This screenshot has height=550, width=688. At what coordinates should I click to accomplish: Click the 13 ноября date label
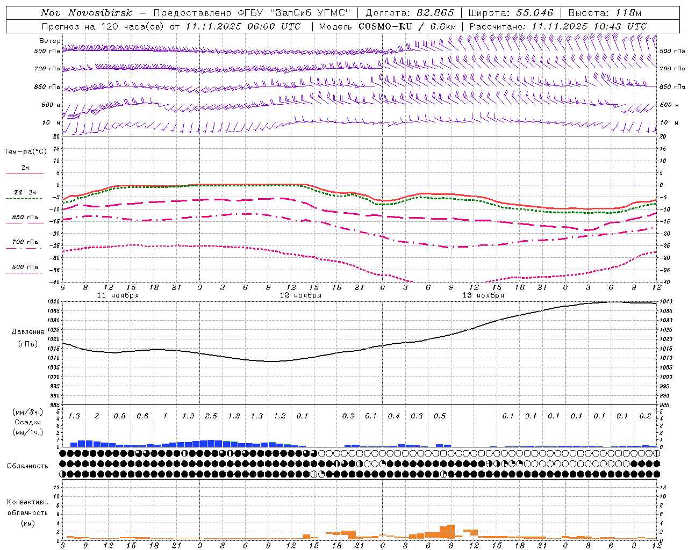pyautogui.click(x=483, y=295)
